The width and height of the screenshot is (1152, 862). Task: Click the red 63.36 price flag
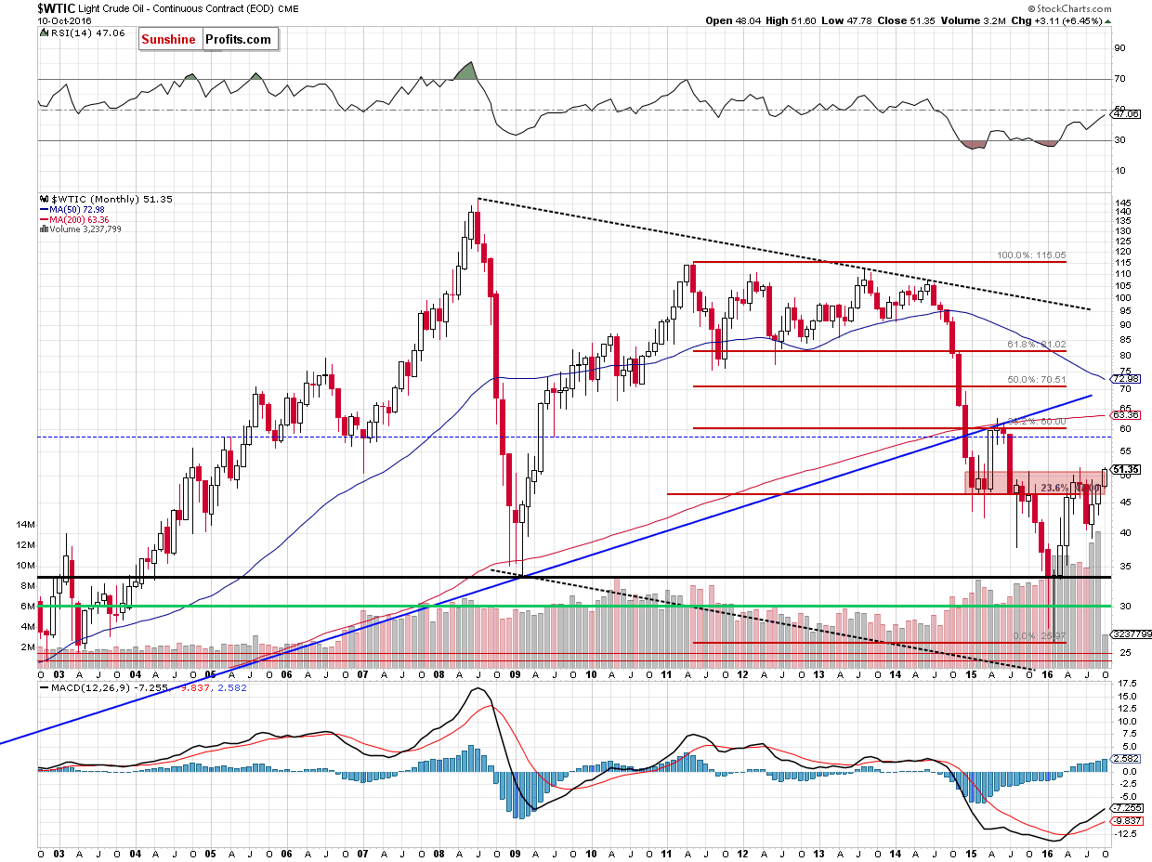coord(1125,414)
